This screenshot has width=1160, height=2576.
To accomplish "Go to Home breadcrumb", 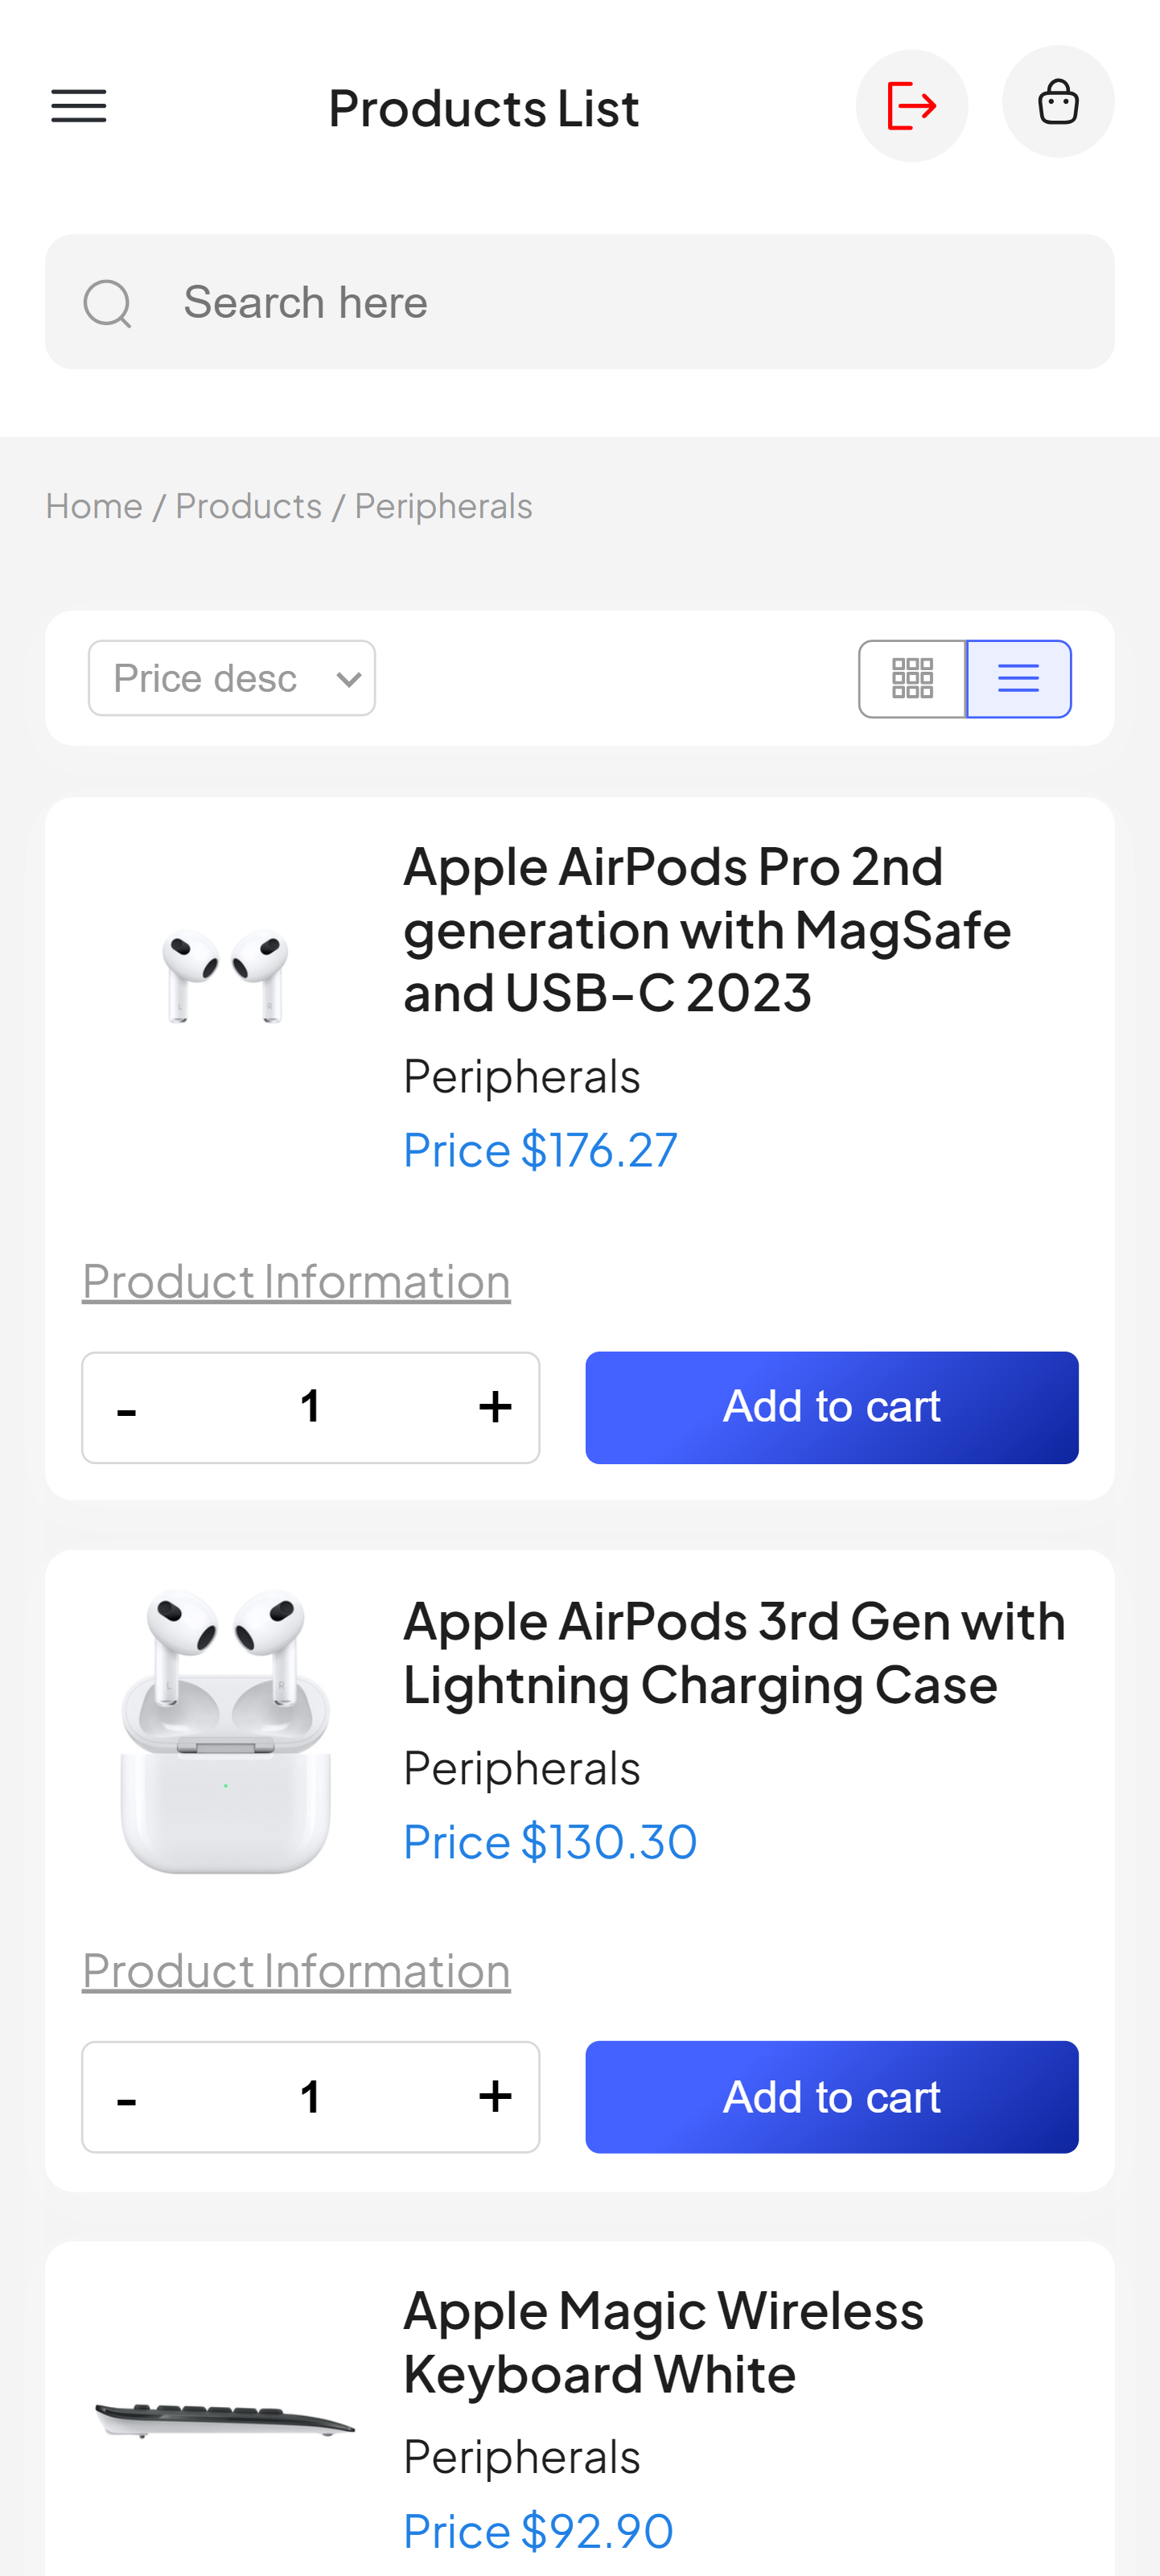I will pos(94,507).
